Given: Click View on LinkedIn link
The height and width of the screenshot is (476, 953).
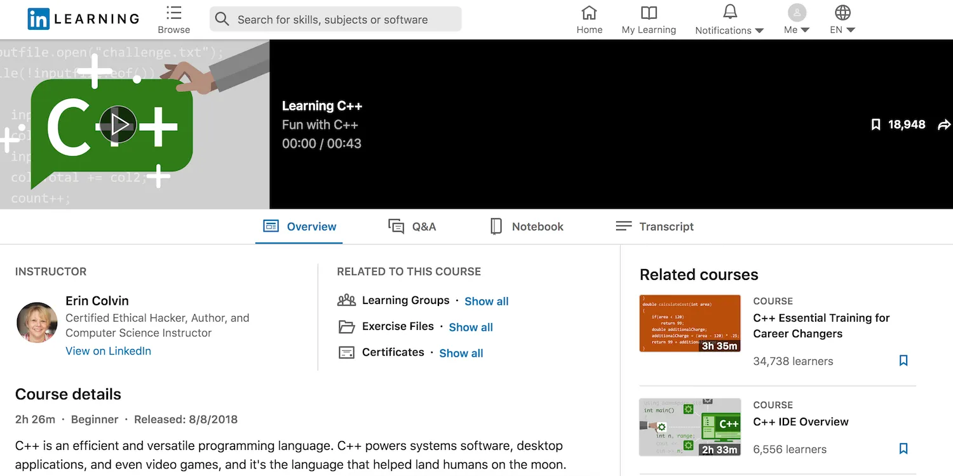Looking at the screenshot, I should tap(108, 351).
